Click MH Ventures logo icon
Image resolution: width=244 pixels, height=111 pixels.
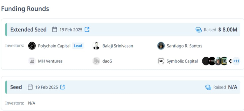[x=32, y=61]
